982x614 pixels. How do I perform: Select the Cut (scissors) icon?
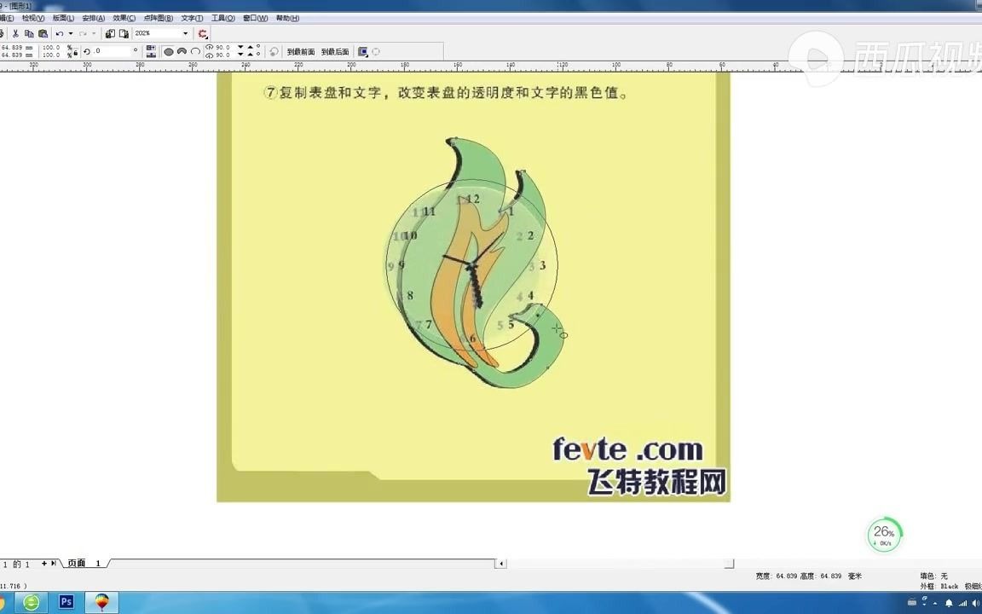click(14, 33)
